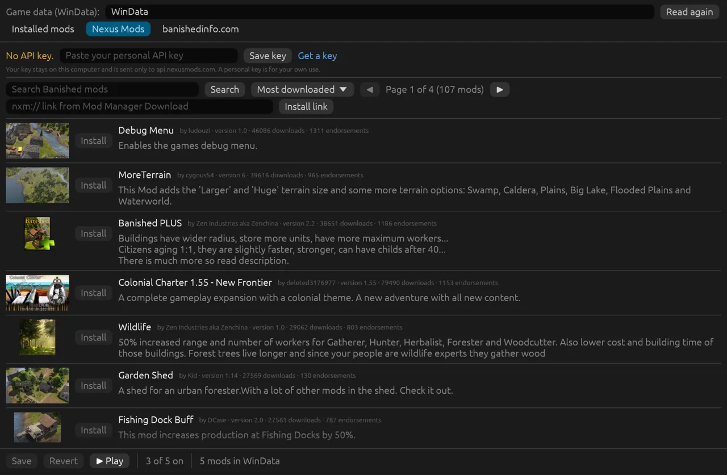Click the Banished PLUS mod title
Viewport: 727px width, 475px height.
(x=150, y=223)
